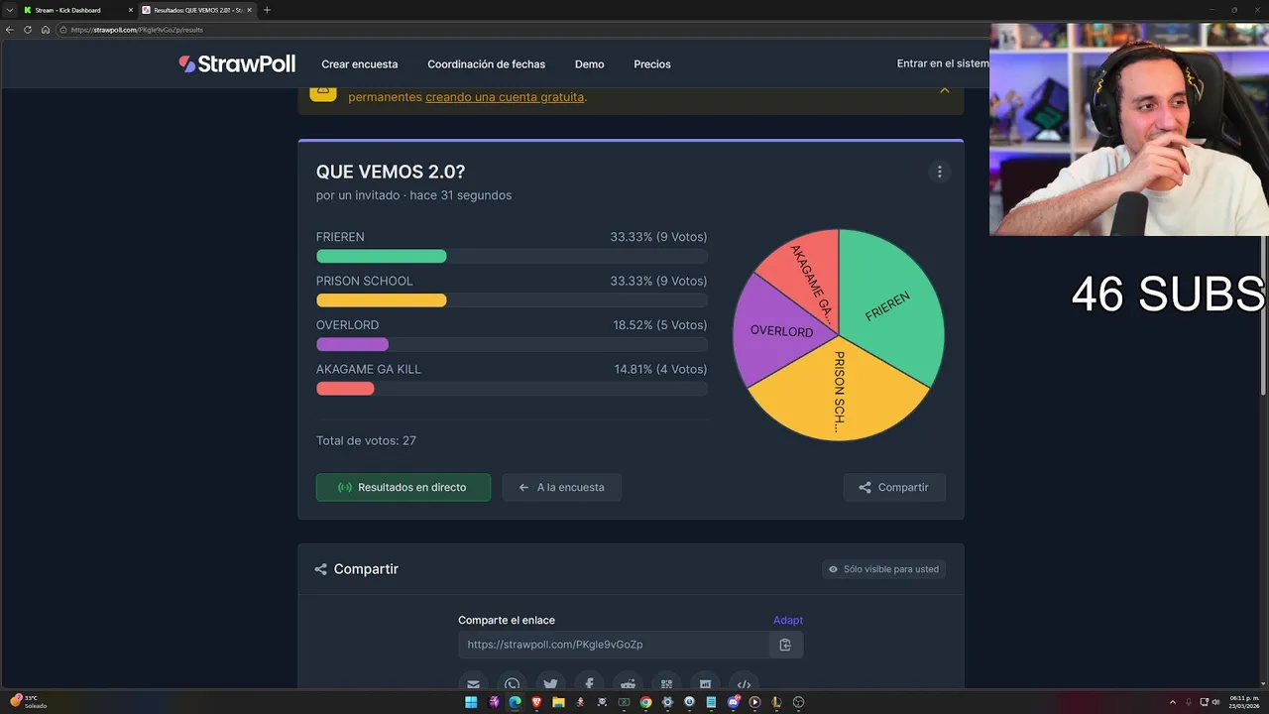Click Entrar en el sistema link
Image resolution: width=1269 pixels, height=714 pixels.
pyautogui.click(x=943, y=63)
